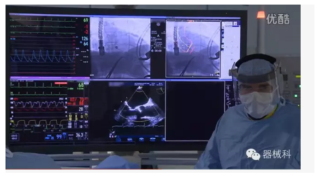
Task: Click the small icon in overlay image bottom-right corner
Action: [216, 71]
